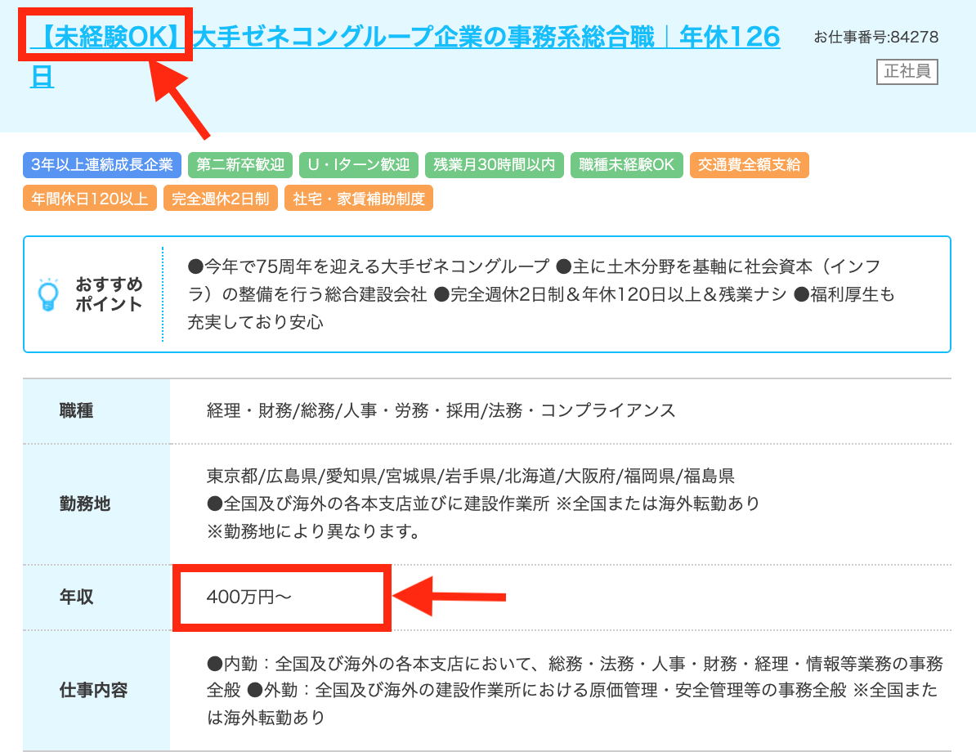Click the lightbulb おすすめポイント icon

click(49, 295)
